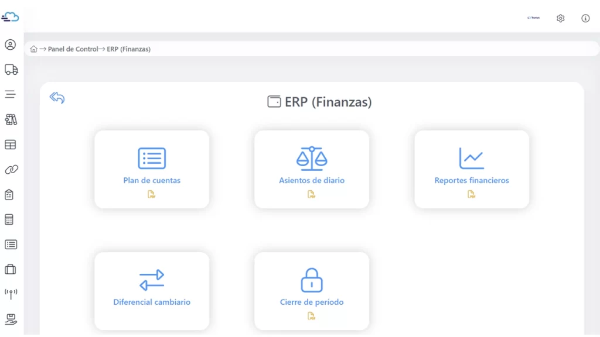Viewport: 600px width, 337px height.
Task: Open the Reportes financieros module
Action: (x=472, y=168)
